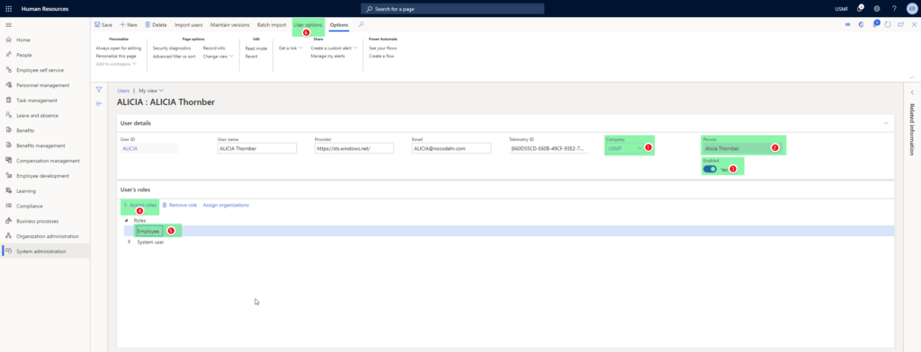921x352 pixels.
Task: Expand the My view dropdown
Action: 151,91
